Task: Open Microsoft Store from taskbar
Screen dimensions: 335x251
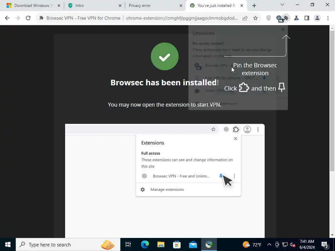Action: (x=177, y=244)
